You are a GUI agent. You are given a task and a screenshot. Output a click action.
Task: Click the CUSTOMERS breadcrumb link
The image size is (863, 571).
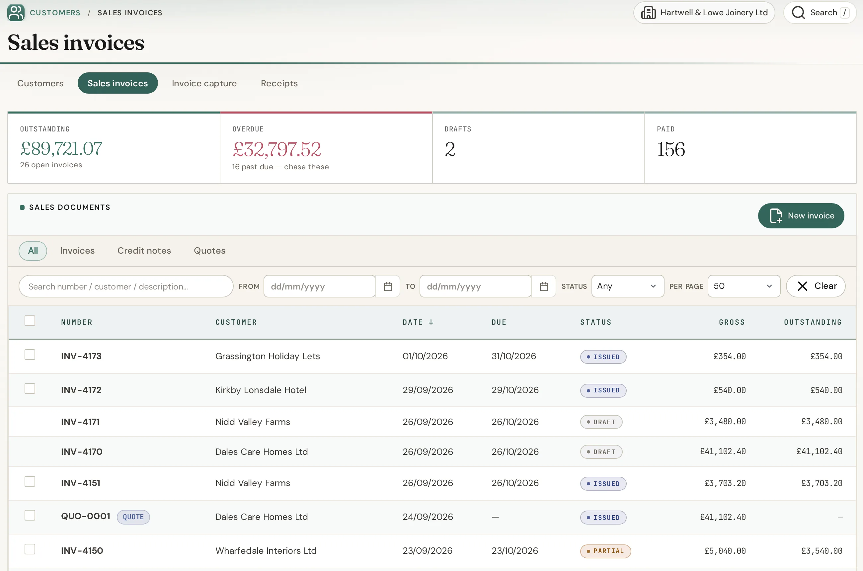pos(55,13)
